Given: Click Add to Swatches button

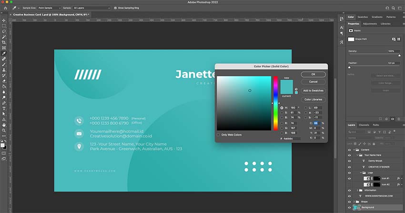Looking at the screenshot, I should pos(314,91).
